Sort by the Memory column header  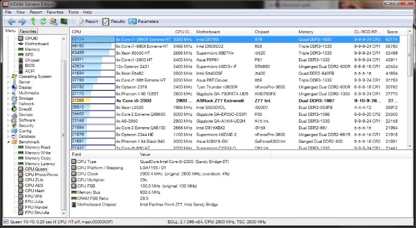324,32
